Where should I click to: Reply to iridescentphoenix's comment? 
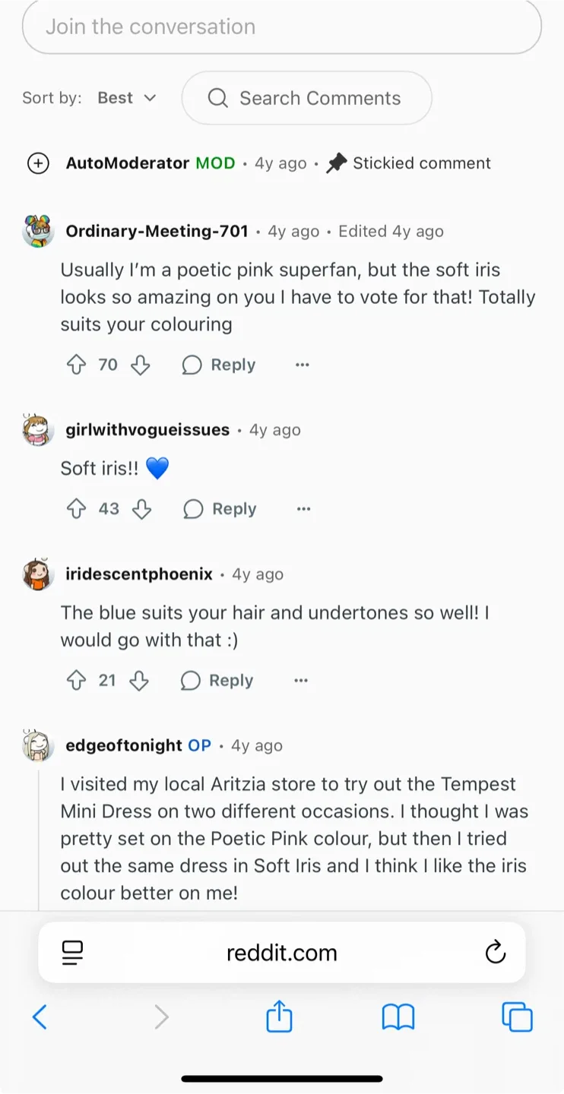[216, 681]
